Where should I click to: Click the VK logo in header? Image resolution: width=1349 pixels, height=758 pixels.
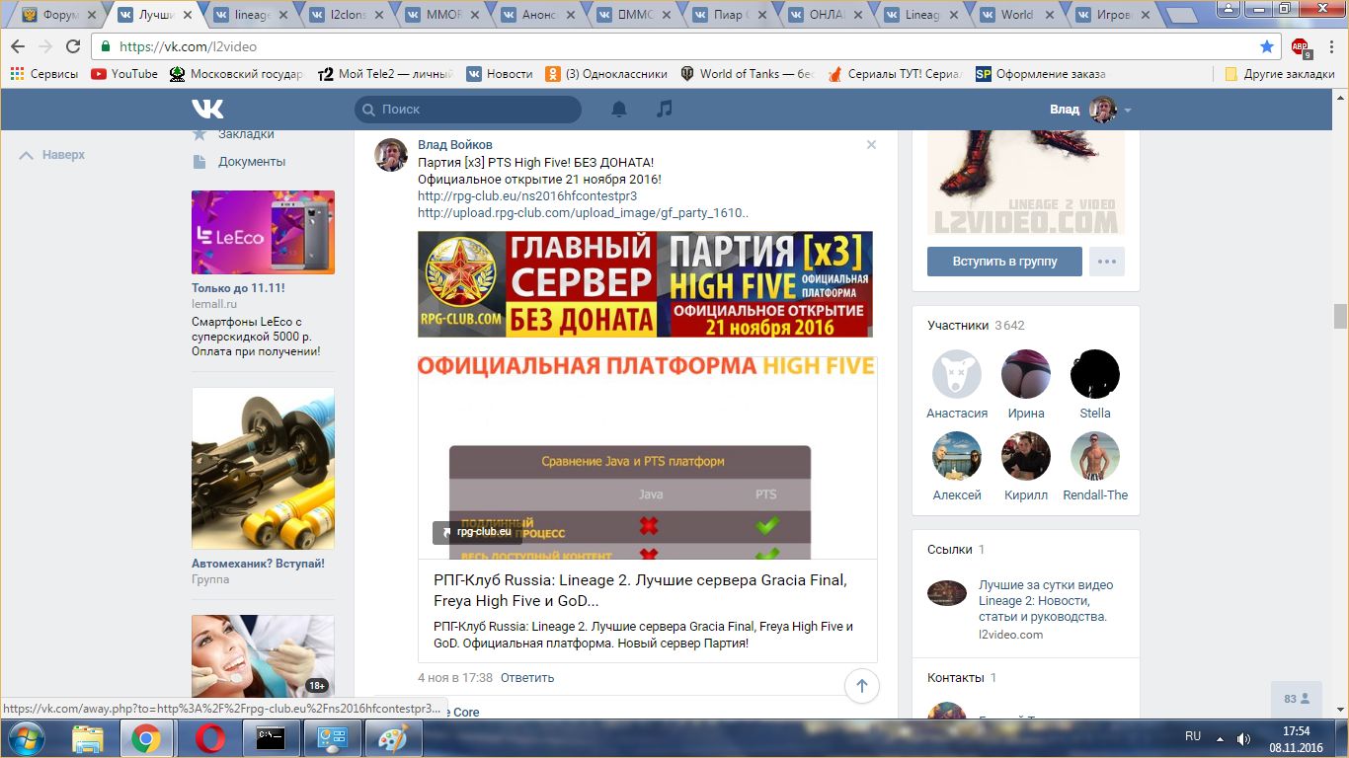(207, 109)
